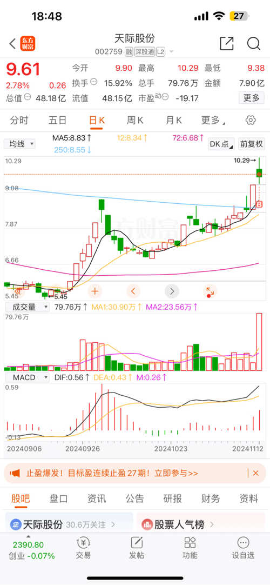The image size is (270, 585).
Task: Tap current price 9.61
Action: pos(23,69)
